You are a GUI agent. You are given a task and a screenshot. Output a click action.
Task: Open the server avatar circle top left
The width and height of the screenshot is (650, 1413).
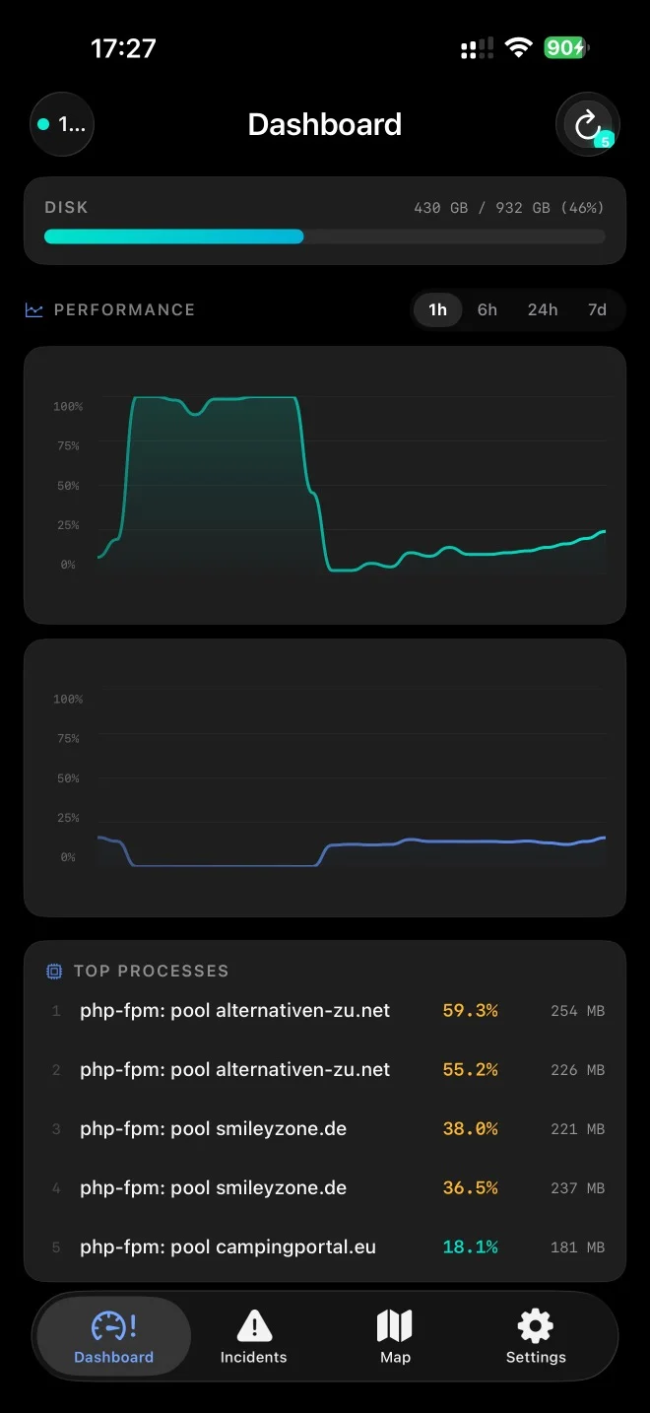(61, 124)
